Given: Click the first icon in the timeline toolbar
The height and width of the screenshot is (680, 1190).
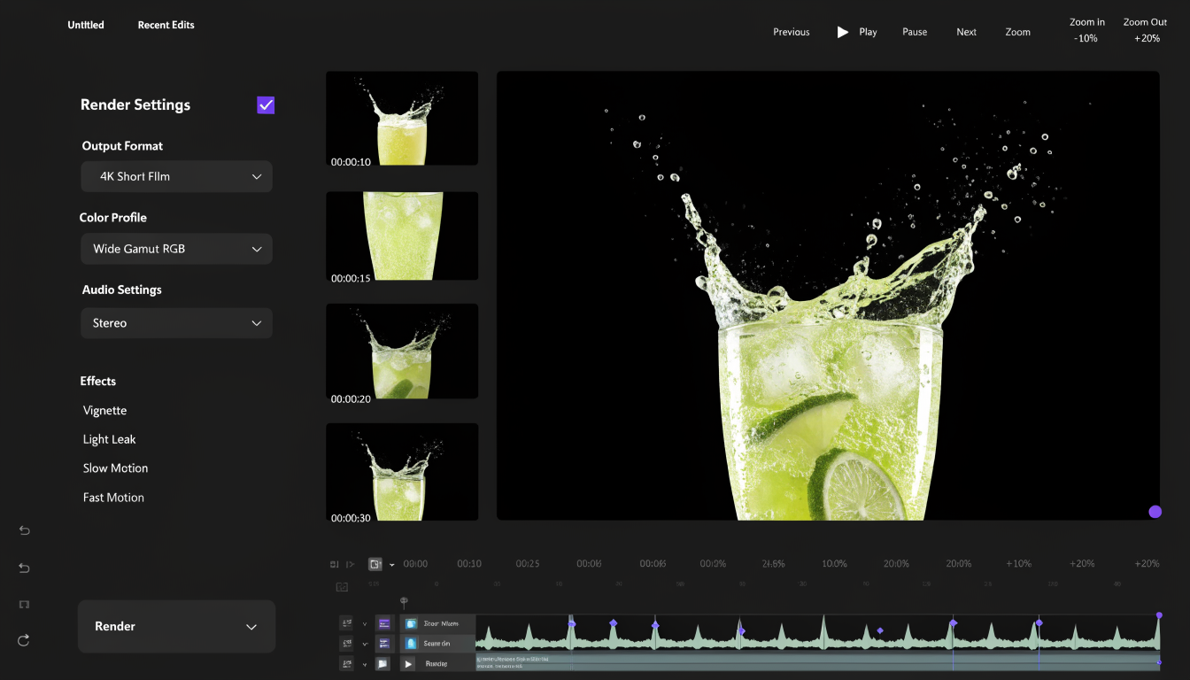Looking at the screenshot, I should 334,564.
